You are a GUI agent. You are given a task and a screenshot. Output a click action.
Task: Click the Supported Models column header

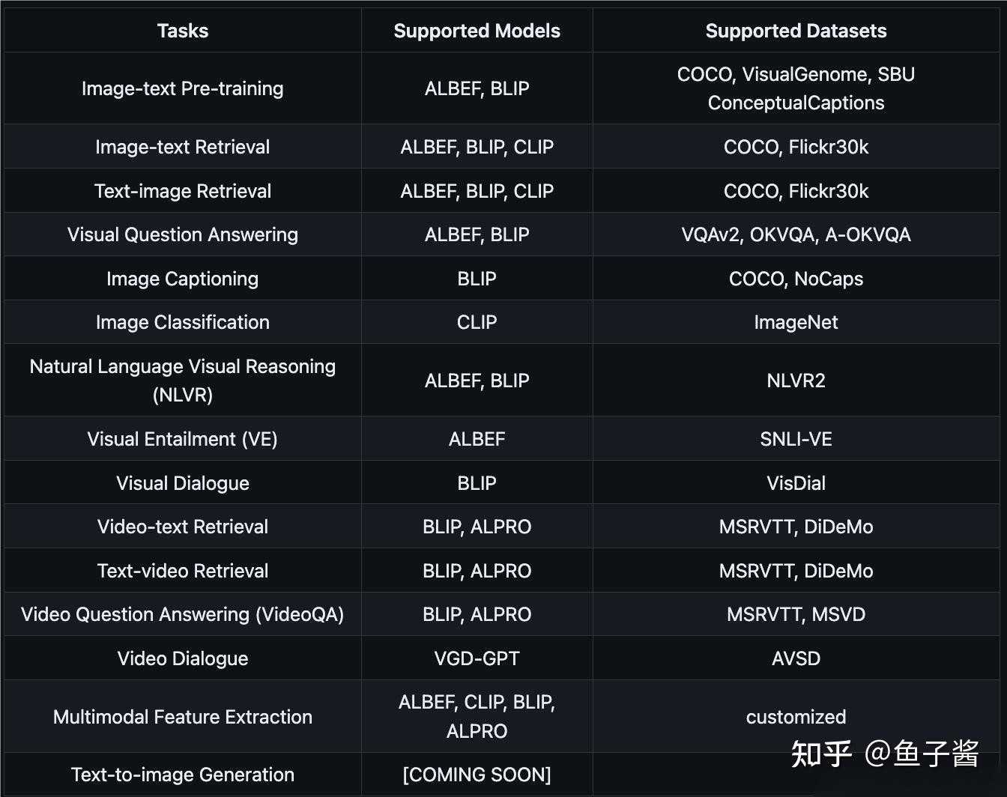point(477,31)
